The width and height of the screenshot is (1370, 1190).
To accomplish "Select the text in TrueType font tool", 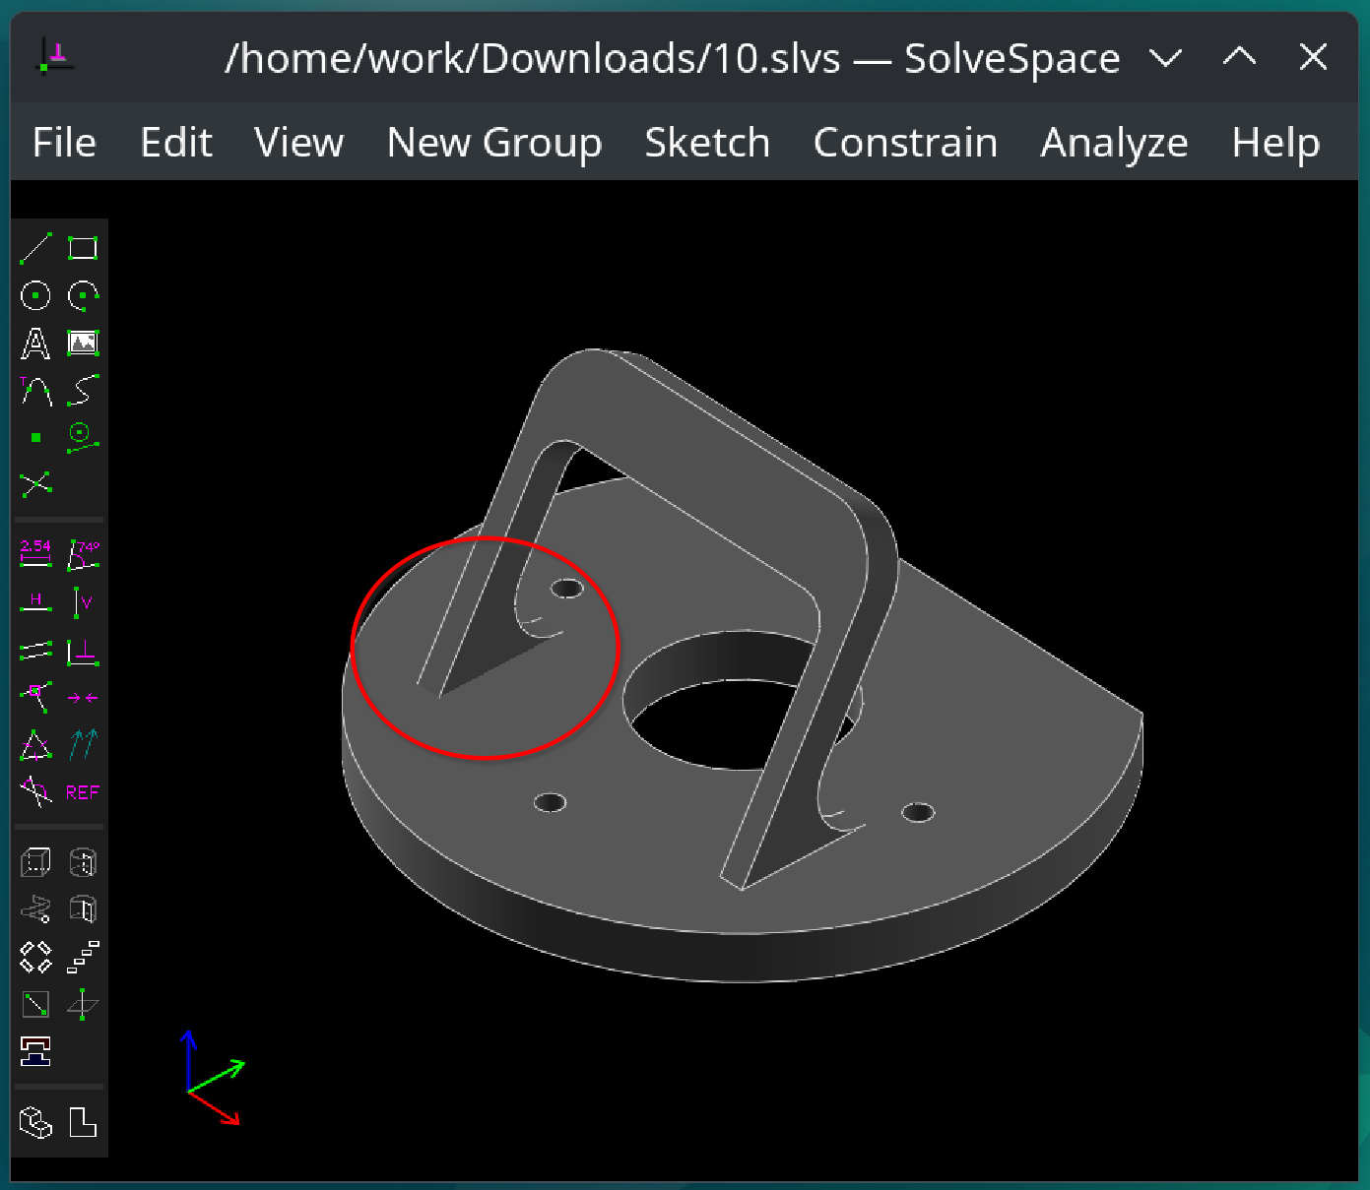I will point(35,344).
